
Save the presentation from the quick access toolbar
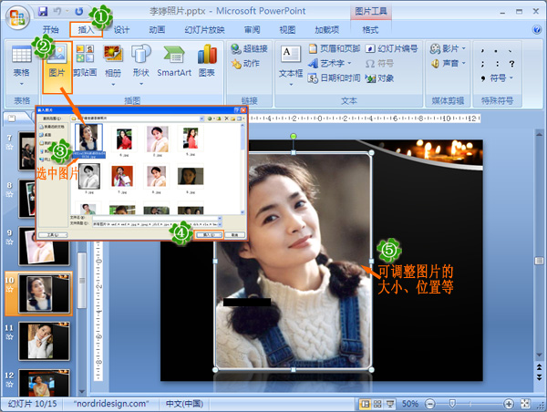(x=43, y=12)
